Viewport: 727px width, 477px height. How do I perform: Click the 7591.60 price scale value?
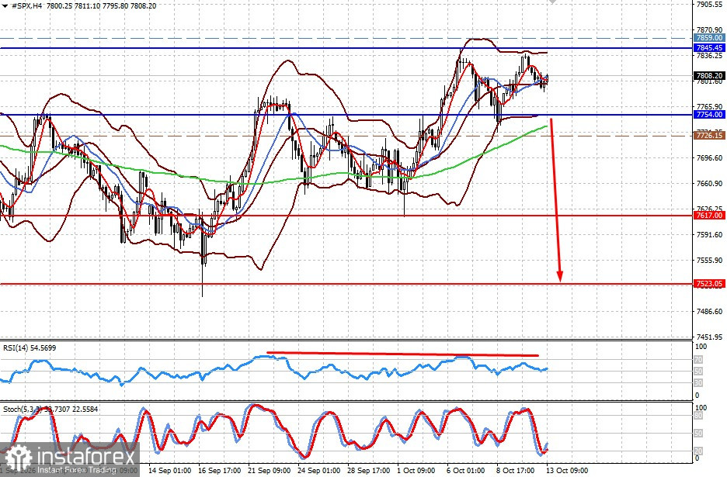tap(709, 235)
